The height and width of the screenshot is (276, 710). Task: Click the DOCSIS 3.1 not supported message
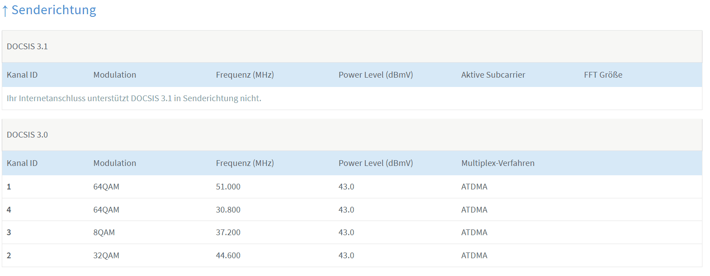134,99
